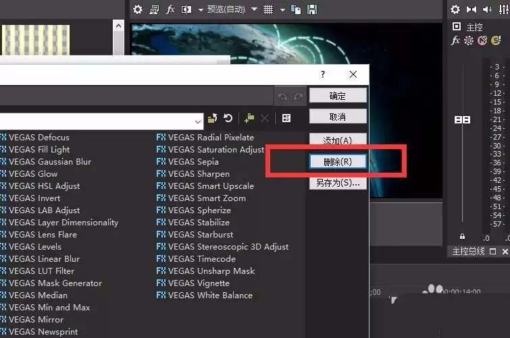Select VEGAS Radial Pixelate plug-in
The width and height of the screenshot is (510, 338).
205,137
